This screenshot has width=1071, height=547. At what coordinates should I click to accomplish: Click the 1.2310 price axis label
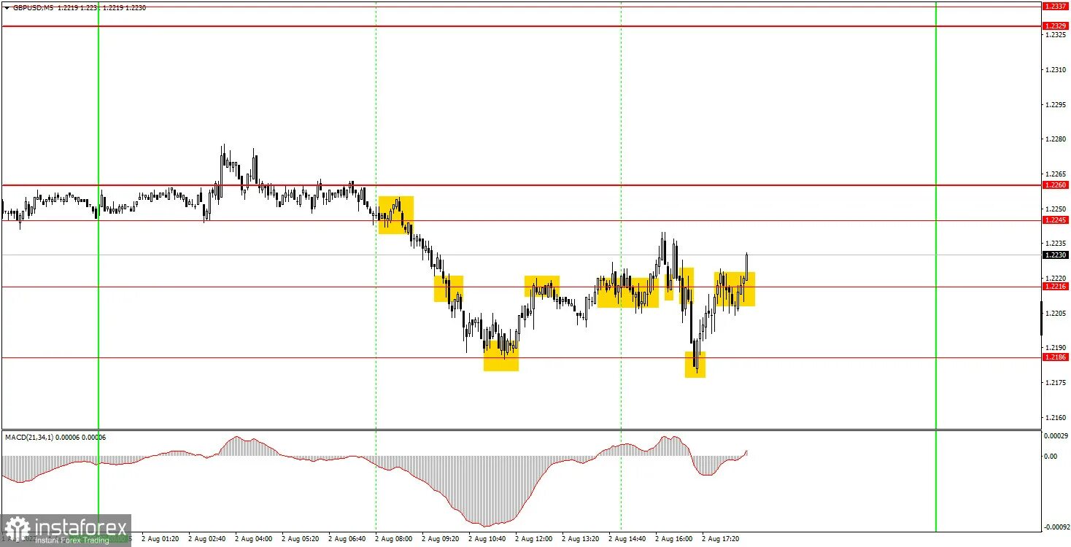pos(1055,70)
